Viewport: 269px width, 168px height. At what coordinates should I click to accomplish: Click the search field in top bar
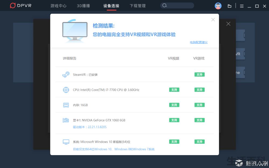click(177, 5)
